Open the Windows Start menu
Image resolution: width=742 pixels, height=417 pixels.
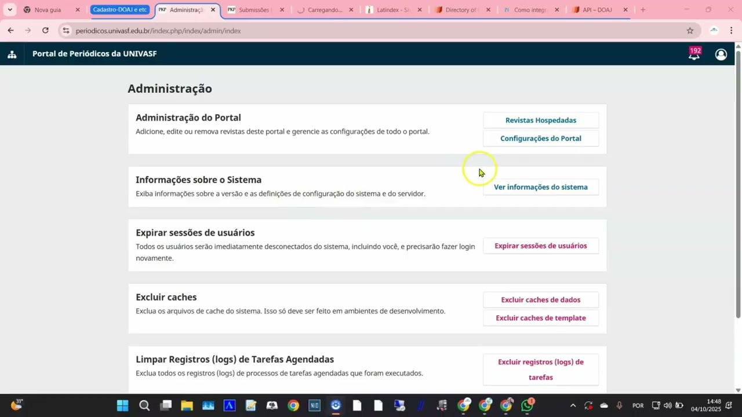pos(123,405)
